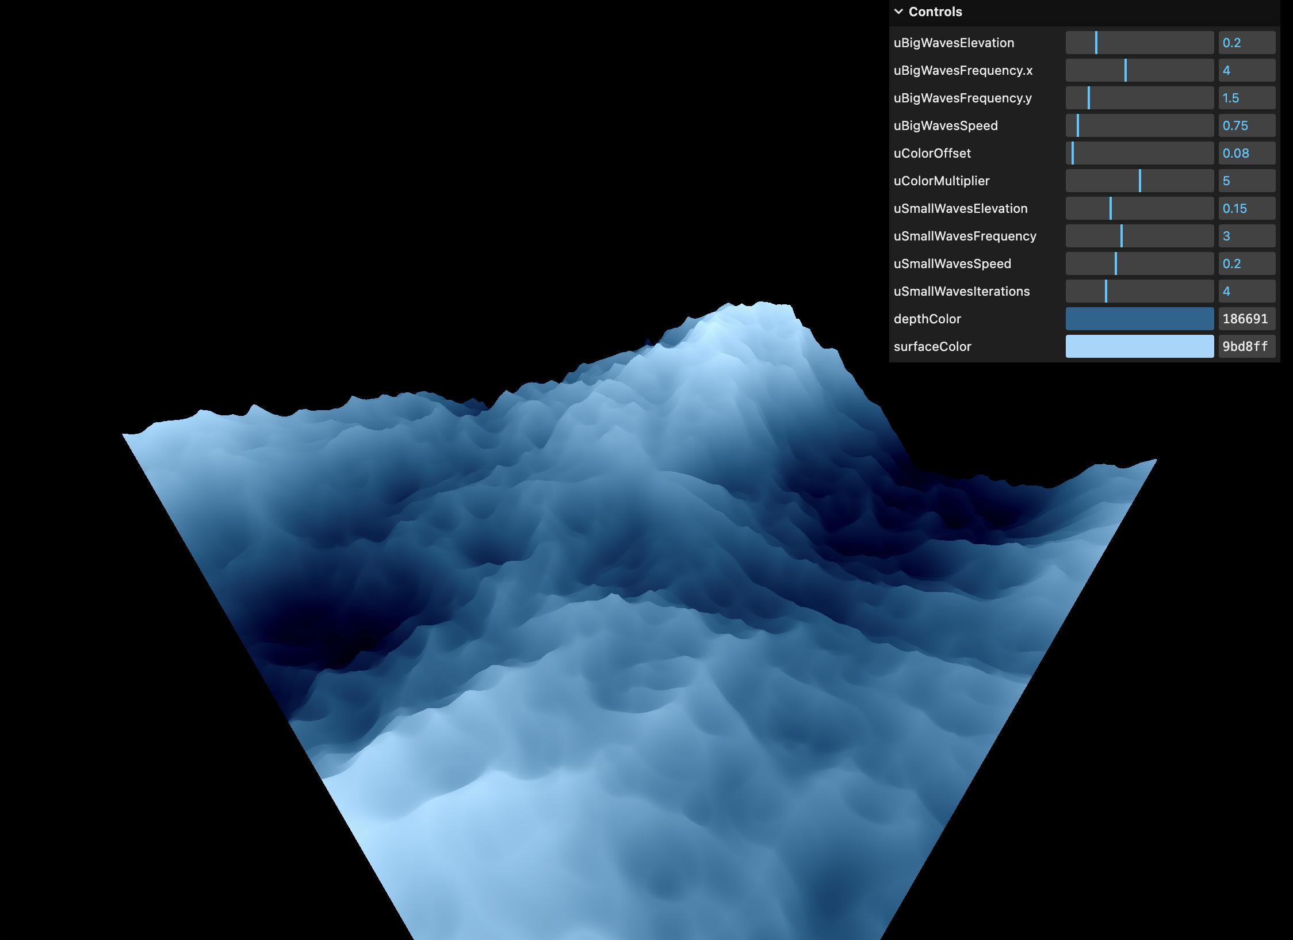The height and width of the screenshot is (940, 1293).
Task: Click the uBigWavesFrequency.x slider track
Action: [1139, 70]
